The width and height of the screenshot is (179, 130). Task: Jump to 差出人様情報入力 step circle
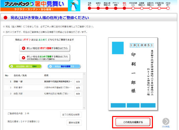coord(107,8)
